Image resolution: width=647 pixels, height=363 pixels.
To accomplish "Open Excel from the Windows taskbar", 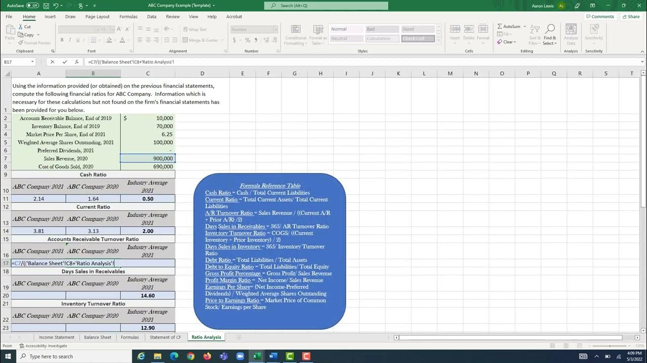I will tap(256, 356).
